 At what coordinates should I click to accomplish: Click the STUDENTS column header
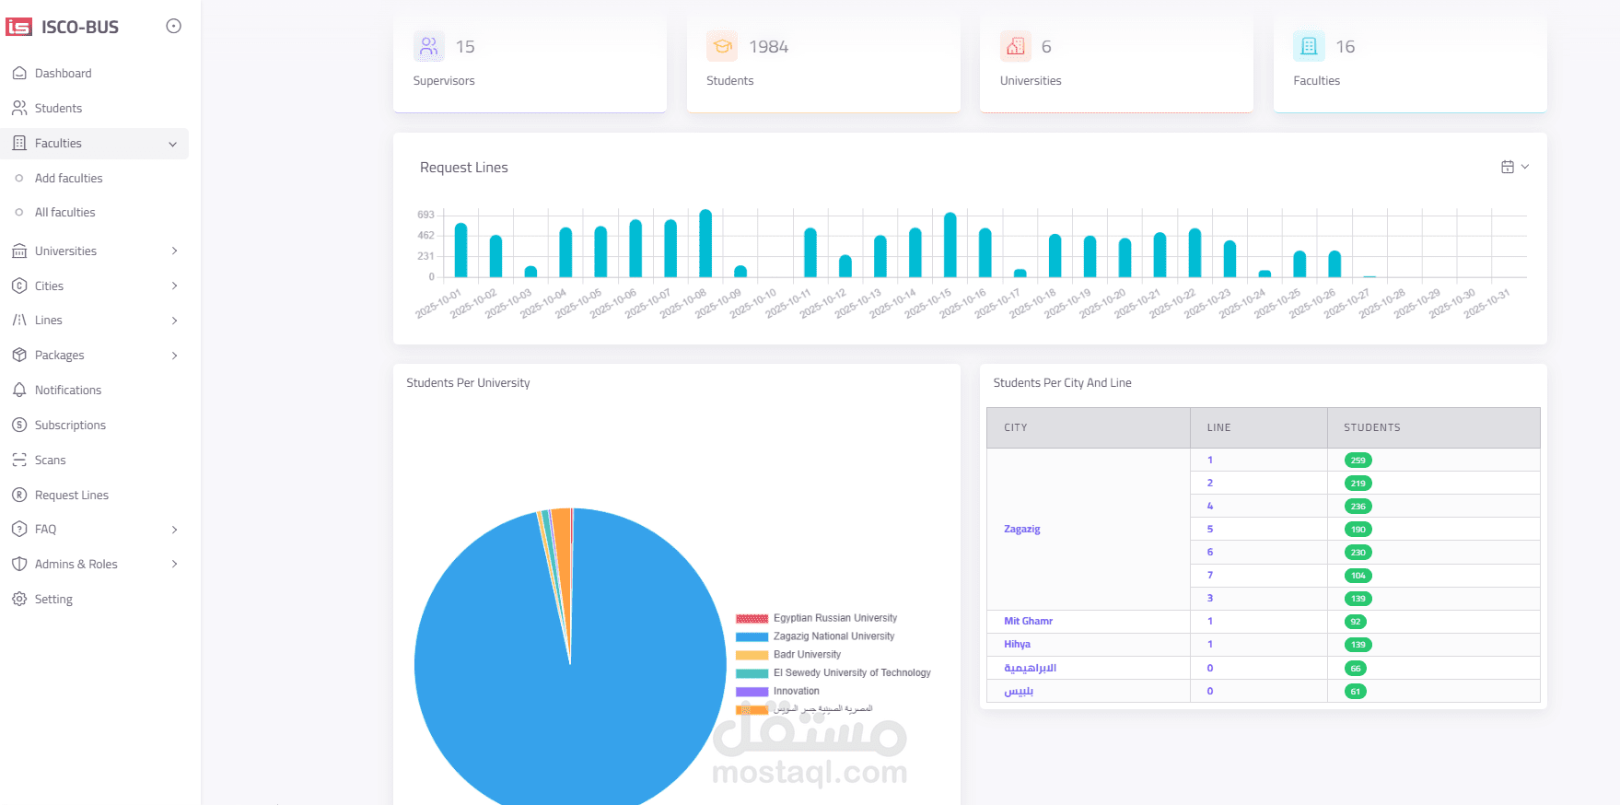[x=1372, y=428]
